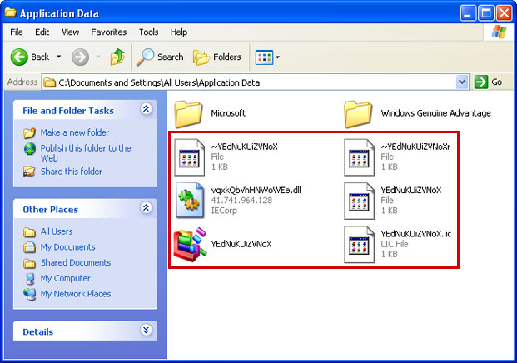Open the View menu
The image size is (517, 363).
[x=70, y=32]
